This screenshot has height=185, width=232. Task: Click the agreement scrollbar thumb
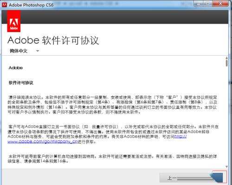pyautogui.click(x=226, y=63)
